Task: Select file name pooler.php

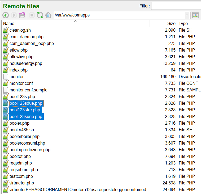Action: [19, 123]
